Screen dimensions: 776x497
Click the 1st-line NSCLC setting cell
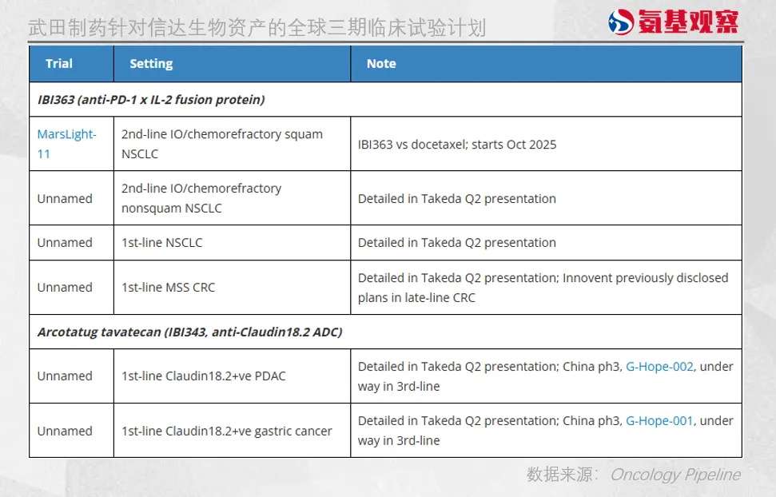pos(162,243)
